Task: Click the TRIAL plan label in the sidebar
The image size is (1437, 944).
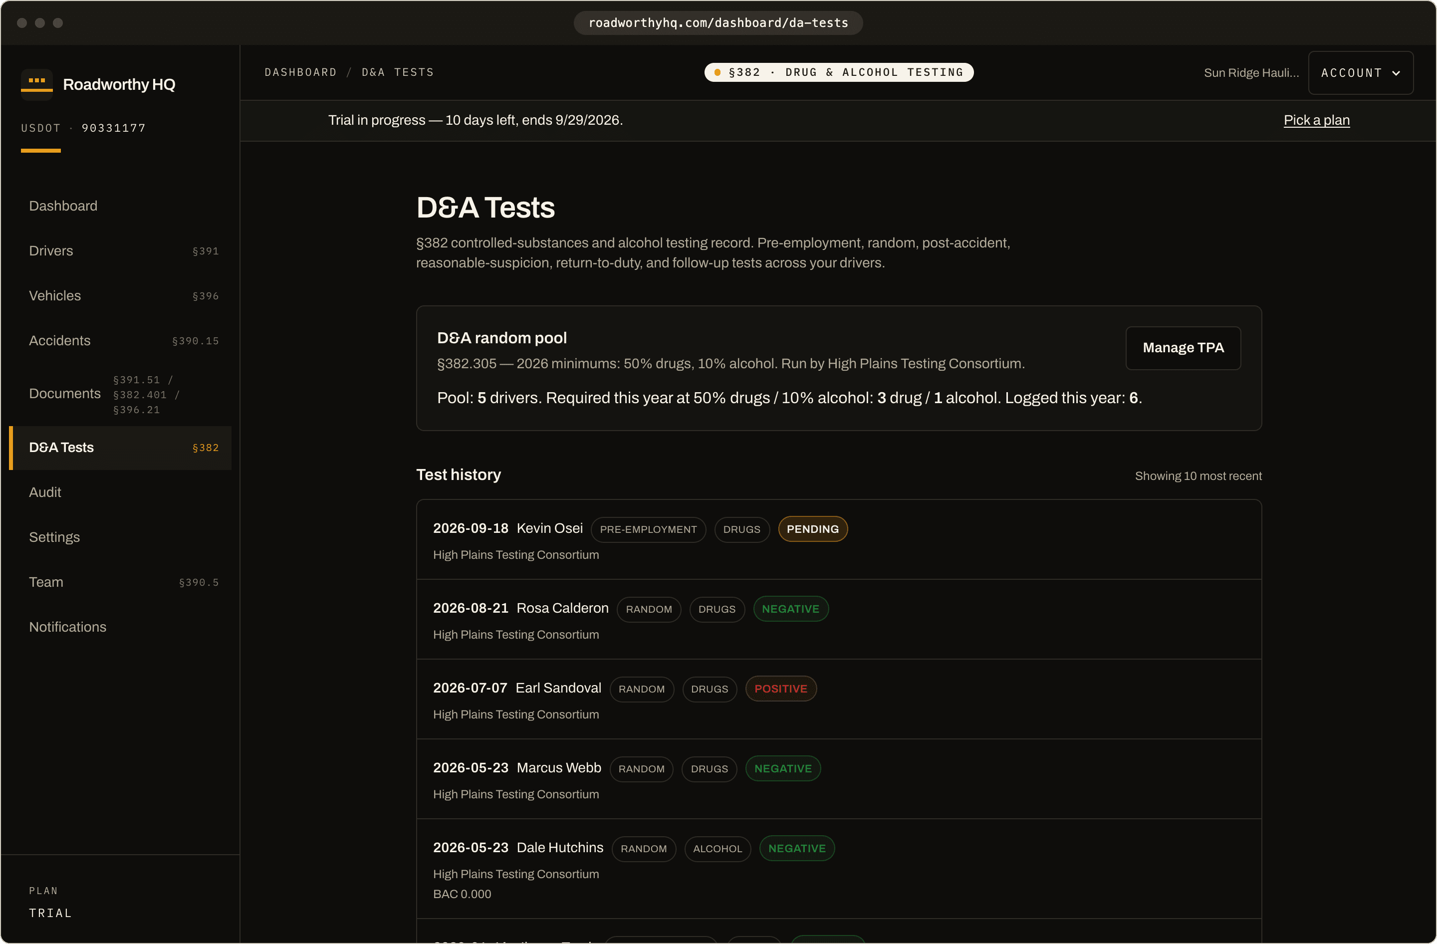Action: tap(51, 913)
